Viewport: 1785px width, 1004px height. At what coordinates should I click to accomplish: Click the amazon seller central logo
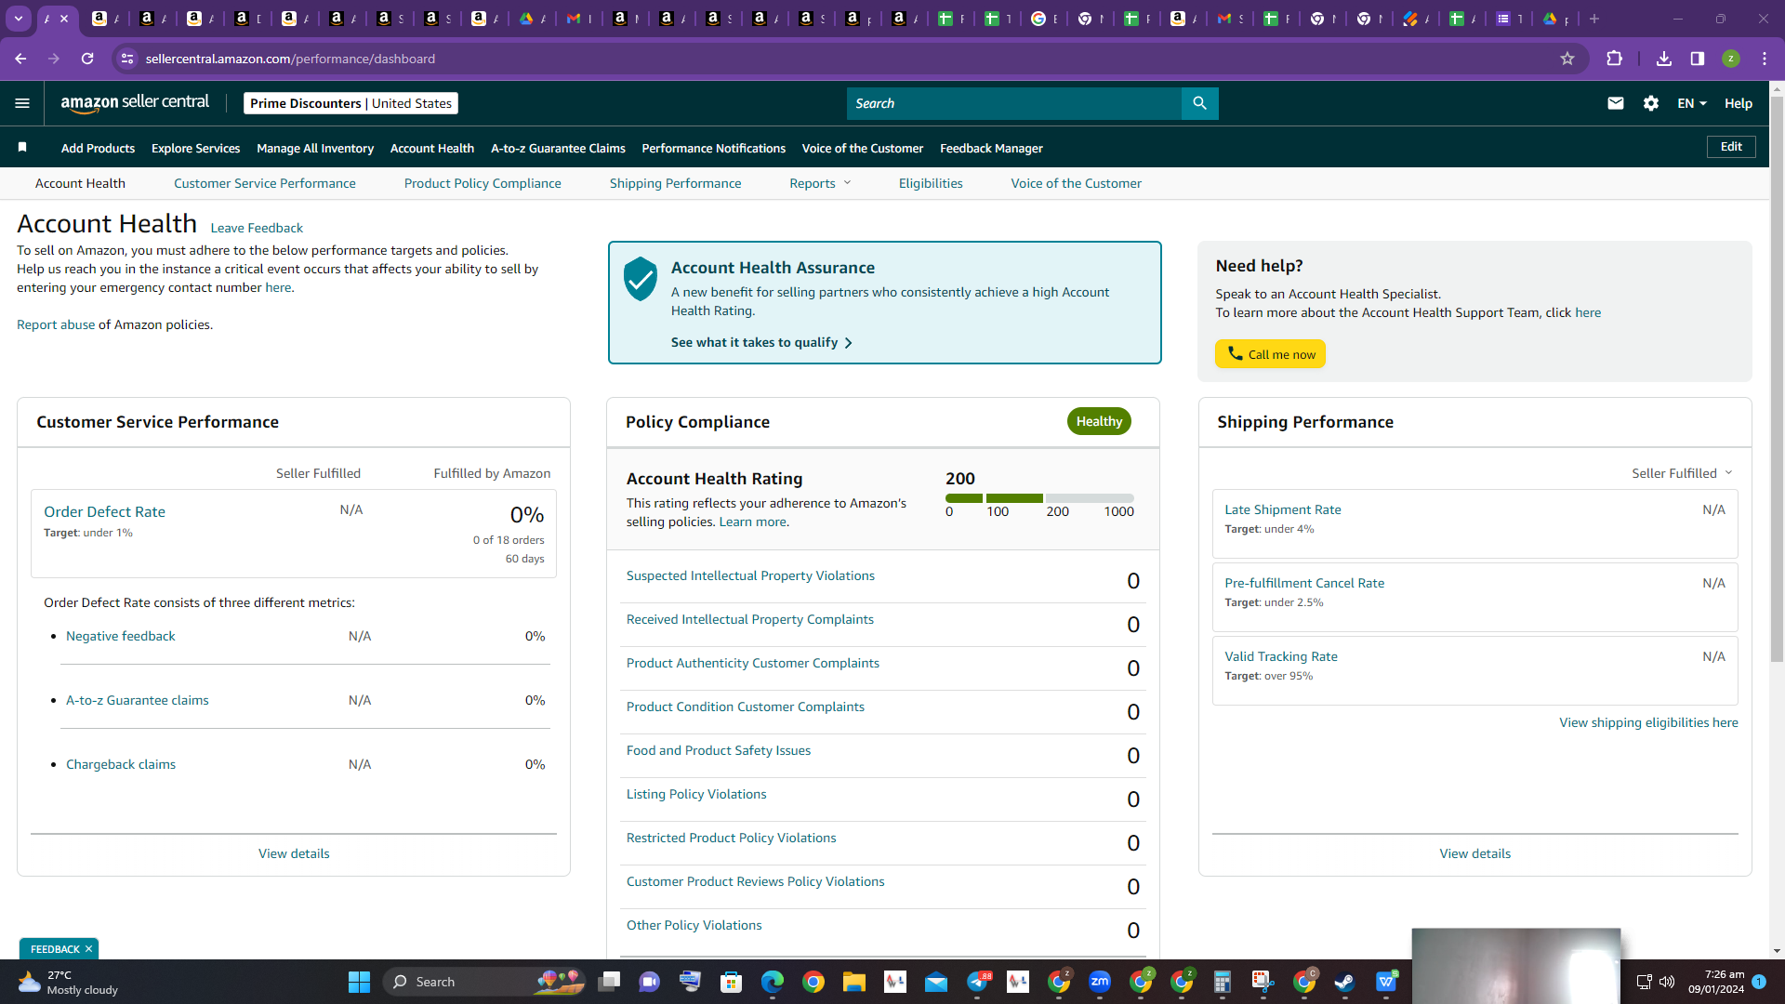[x=135, y=103]
